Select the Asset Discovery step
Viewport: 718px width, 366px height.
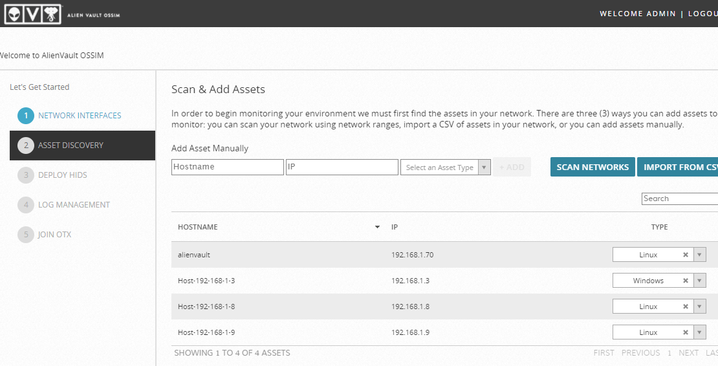[x=82, y=145]
